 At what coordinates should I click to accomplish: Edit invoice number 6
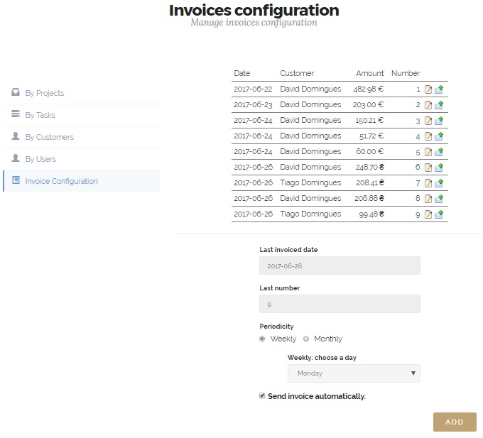point(428,168)
